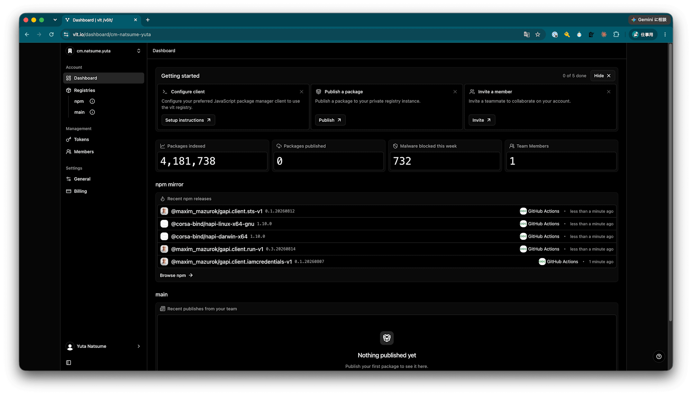This screenshot has width=692, height=396.
Task: Open the npm registry sidebar item
Action: tap(79, 101)
